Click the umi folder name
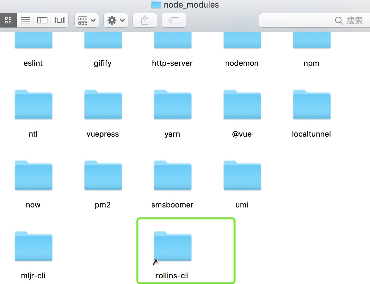Viewport: 370px width, 284px height. coord(242,205)
